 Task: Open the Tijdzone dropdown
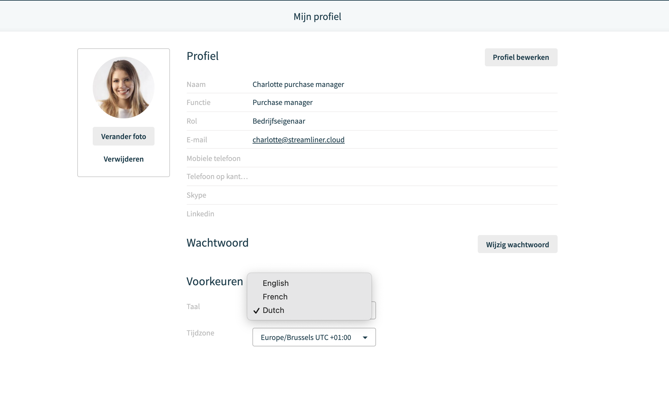(x=314, y=337)
